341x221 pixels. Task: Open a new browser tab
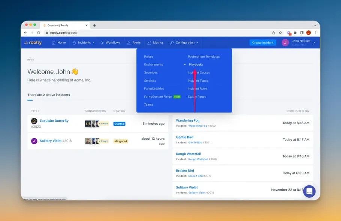94,25
